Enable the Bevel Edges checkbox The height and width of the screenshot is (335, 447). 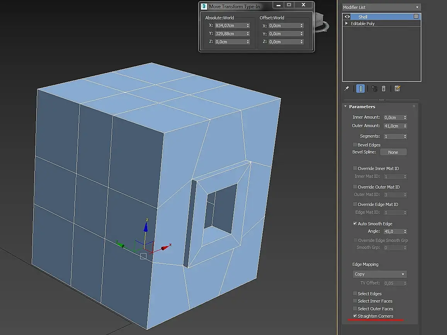tap(355, 145)
